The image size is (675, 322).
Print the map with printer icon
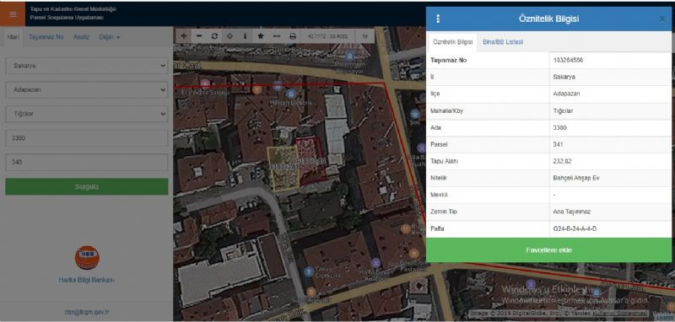[x=293, y=36]
